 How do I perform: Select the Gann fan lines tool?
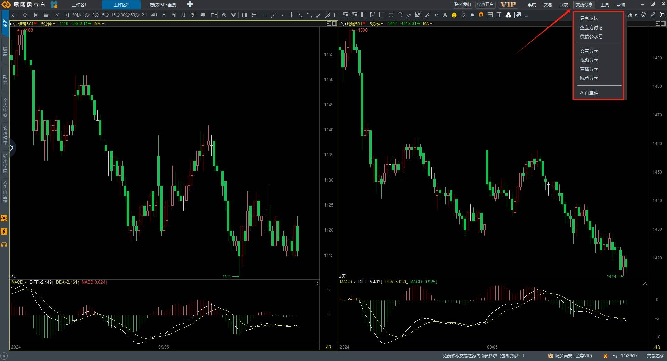point(418,15)
